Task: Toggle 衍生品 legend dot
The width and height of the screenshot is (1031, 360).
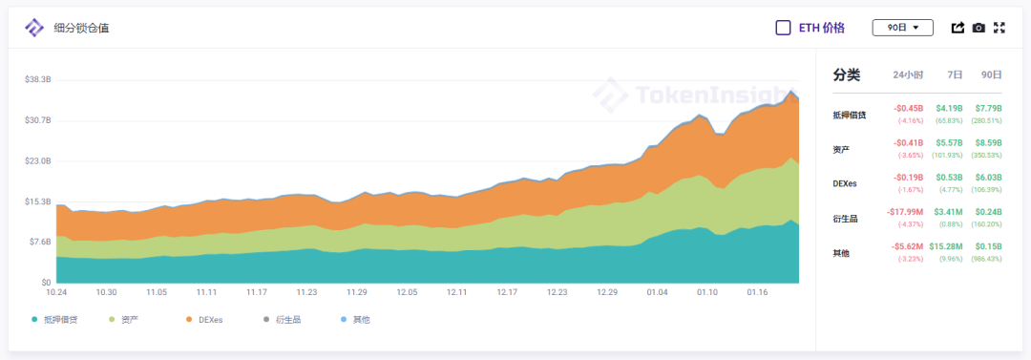Action: pos(266,320)
